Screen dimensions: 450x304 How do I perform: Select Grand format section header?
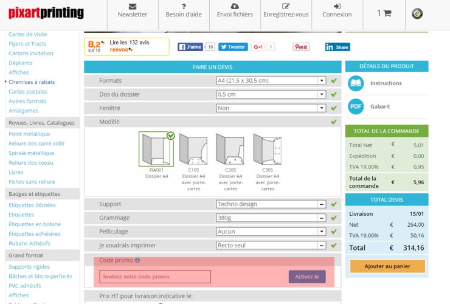pos(42,255)
